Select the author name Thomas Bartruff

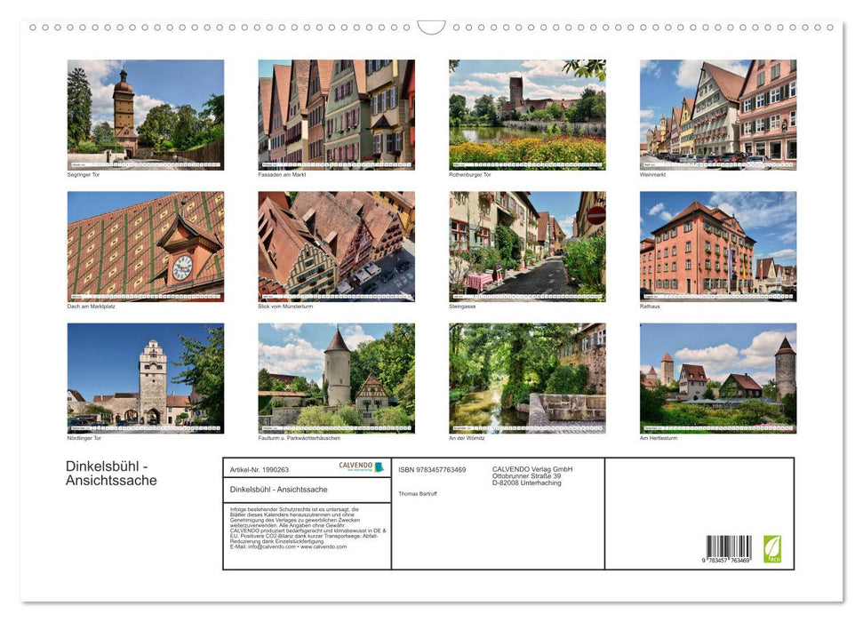tap(418, 494)
